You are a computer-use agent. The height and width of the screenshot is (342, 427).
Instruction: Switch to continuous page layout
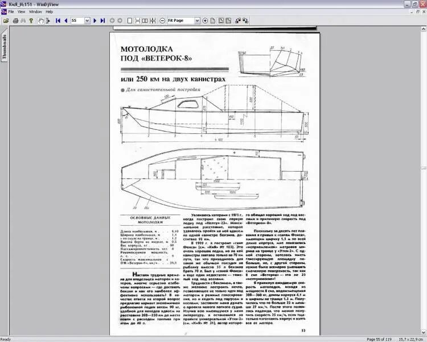coord(138,21)
